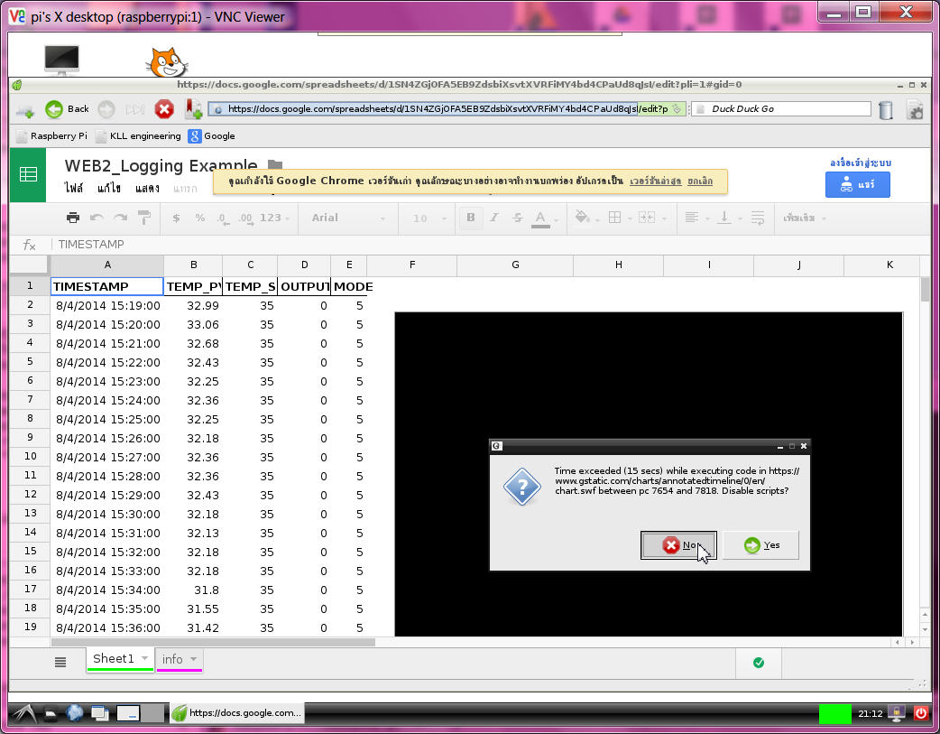Open the Google bookmark in bookmarks bar
940x734 pixels.
coord(212,136)
